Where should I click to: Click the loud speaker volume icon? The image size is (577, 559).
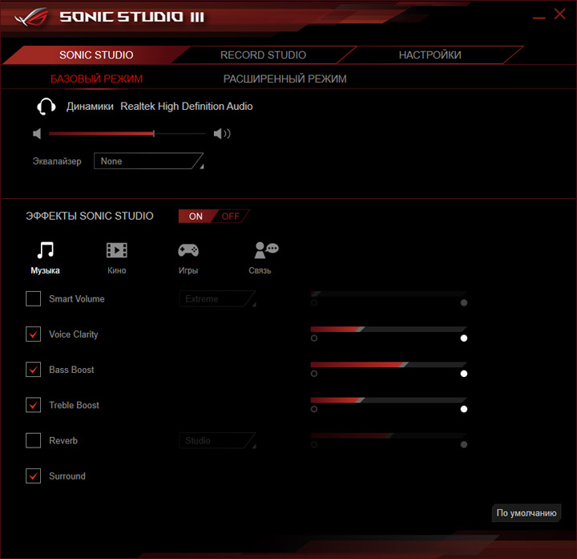tap(222, 134)
